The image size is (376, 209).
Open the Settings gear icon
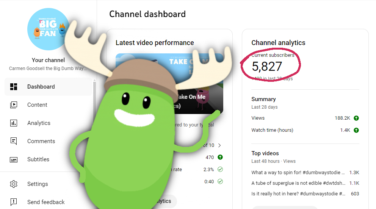(14, 184)
